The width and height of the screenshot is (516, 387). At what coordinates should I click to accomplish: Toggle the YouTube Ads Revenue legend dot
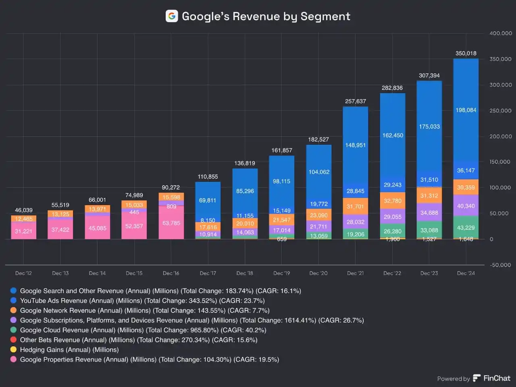(x=13, y=300)
